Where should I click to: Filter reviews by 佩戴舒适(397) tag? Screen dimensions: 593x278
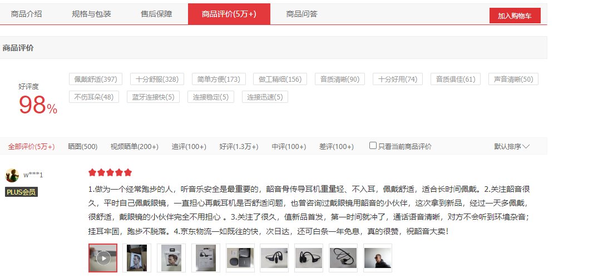coord(96,79)
